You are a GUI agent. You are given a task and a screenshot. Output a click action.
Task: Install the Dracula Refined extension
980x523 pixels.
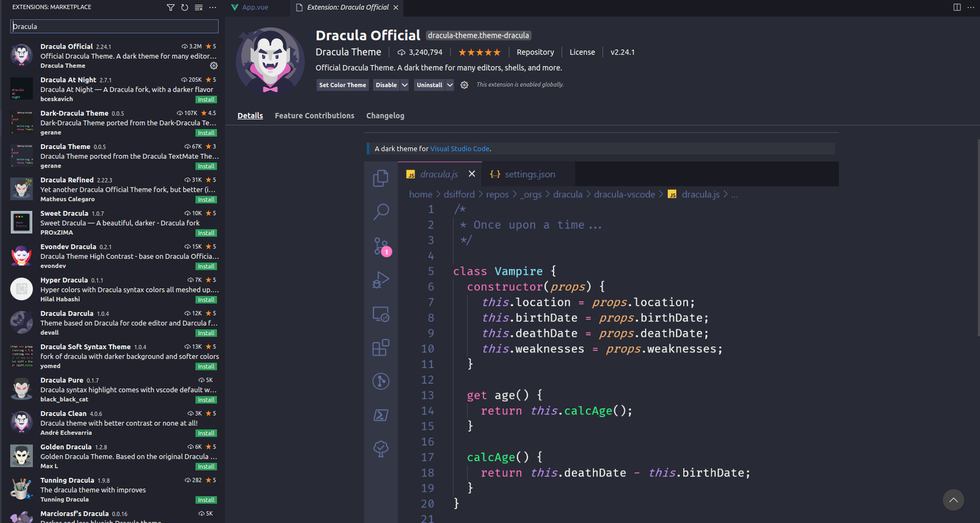(x=206, y=199)
